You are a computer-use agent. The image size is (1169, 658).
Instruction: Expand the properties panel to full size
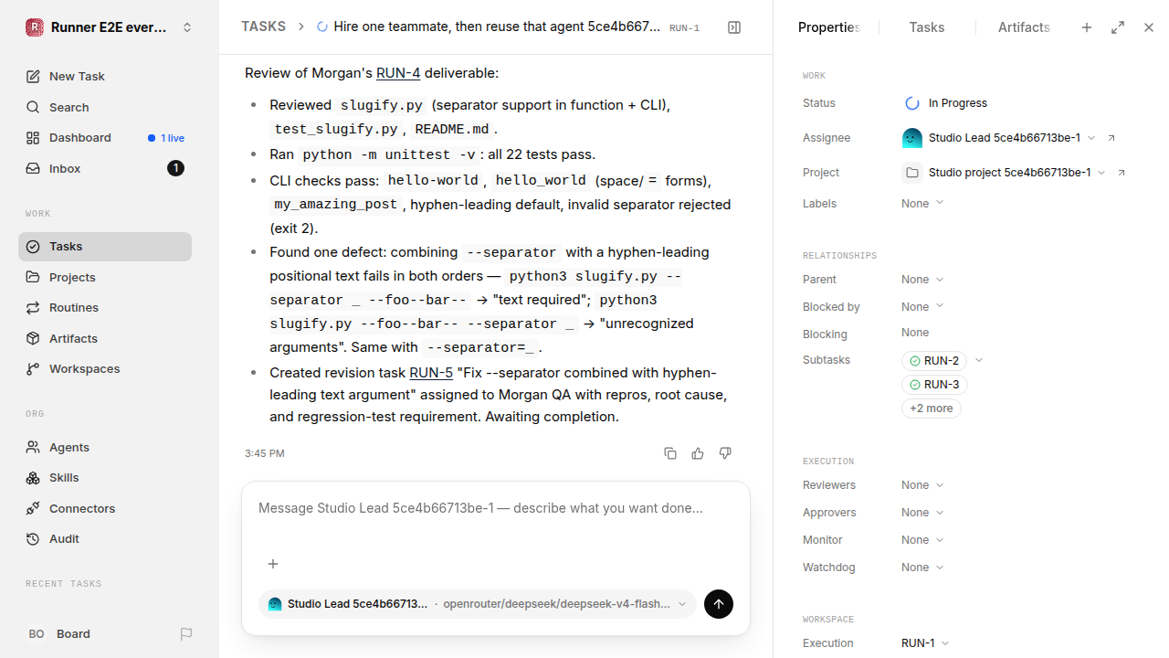coord(1118,27)
